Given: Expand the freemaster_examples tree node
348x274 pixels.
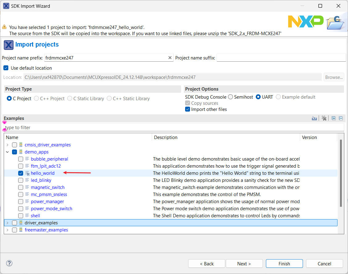Looking at the screenshot, I should point(7,230).
